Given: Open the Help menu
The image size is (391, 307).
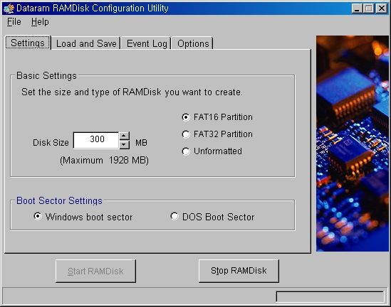Looking at the screenshot, I should [40, 22].
